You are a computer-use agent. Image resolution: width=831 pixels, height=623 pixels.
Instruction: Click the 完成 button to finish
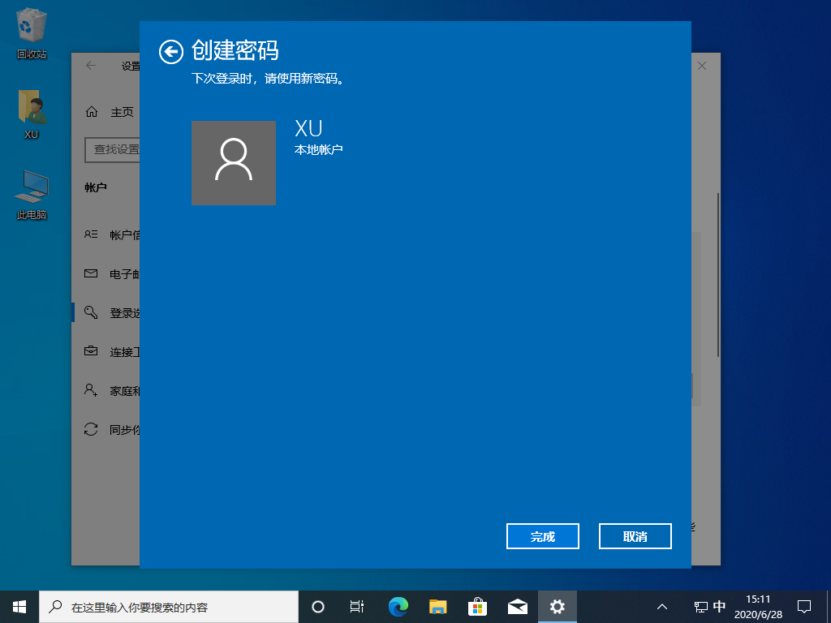[542, 535]
